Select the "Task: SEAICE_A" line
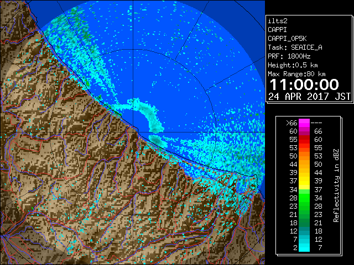This screenshot has height=265, width=354. (295, 47)
